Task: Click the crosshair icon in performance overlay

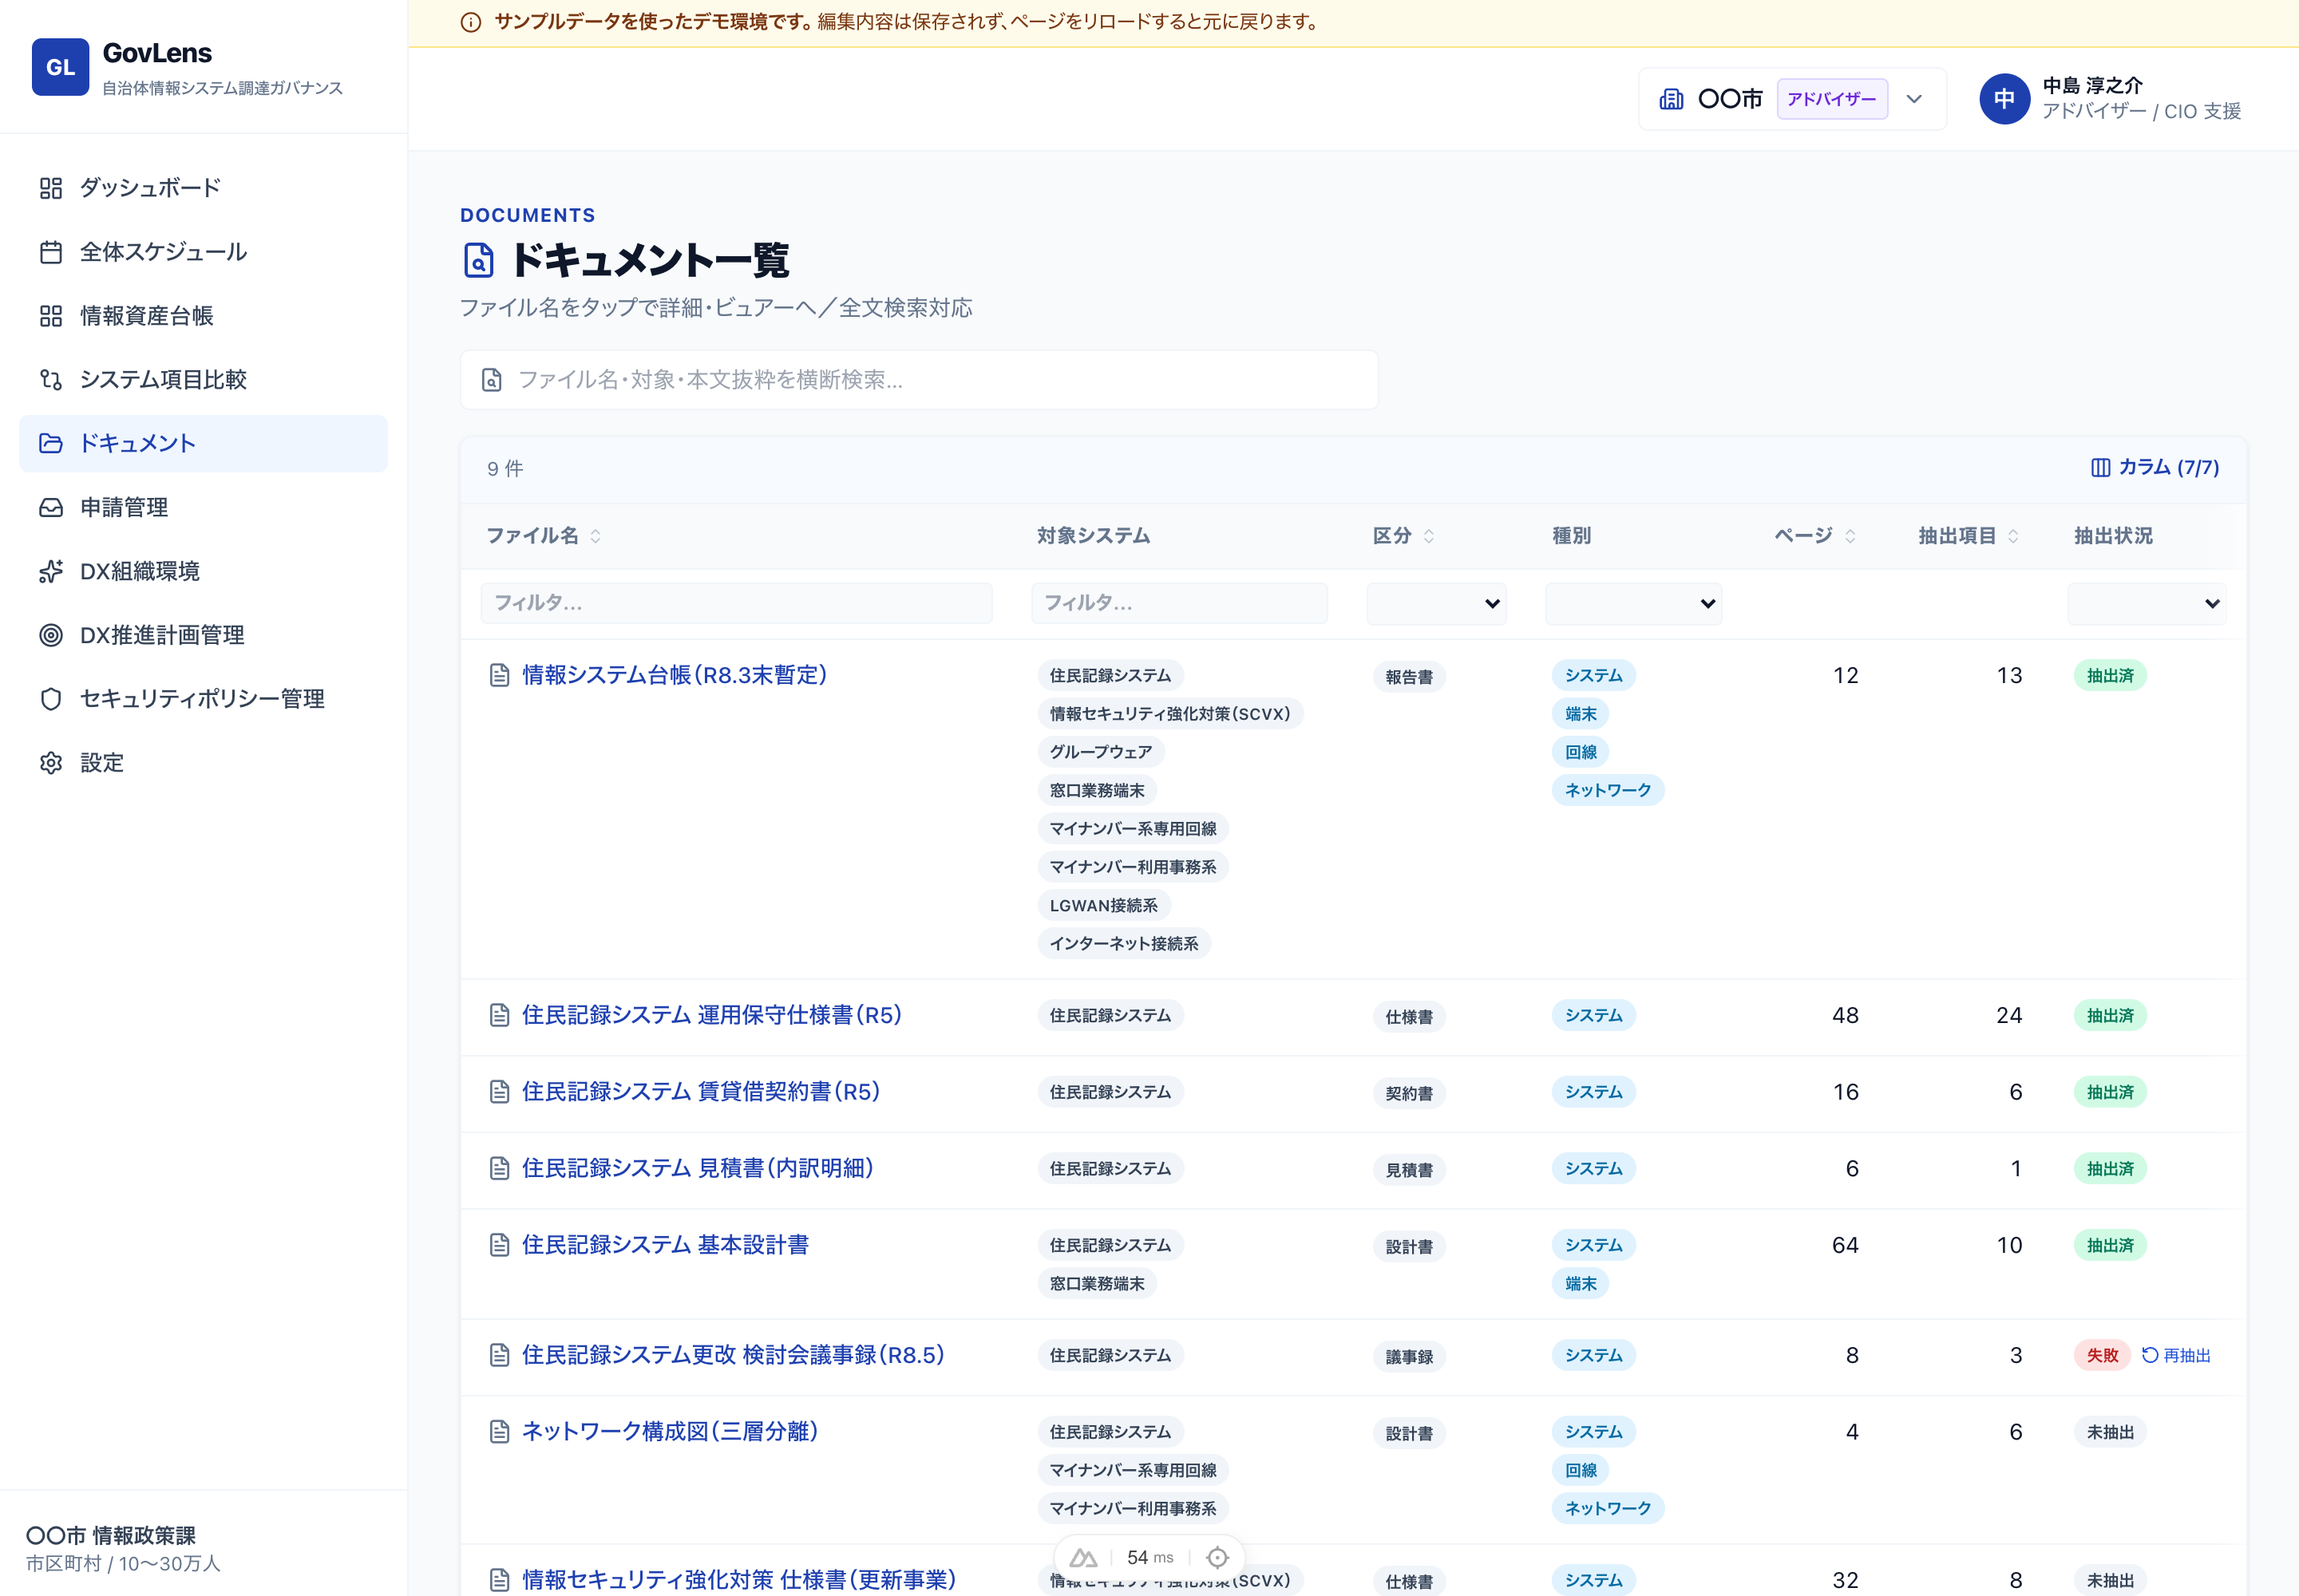Action: pos(1217,1558)
